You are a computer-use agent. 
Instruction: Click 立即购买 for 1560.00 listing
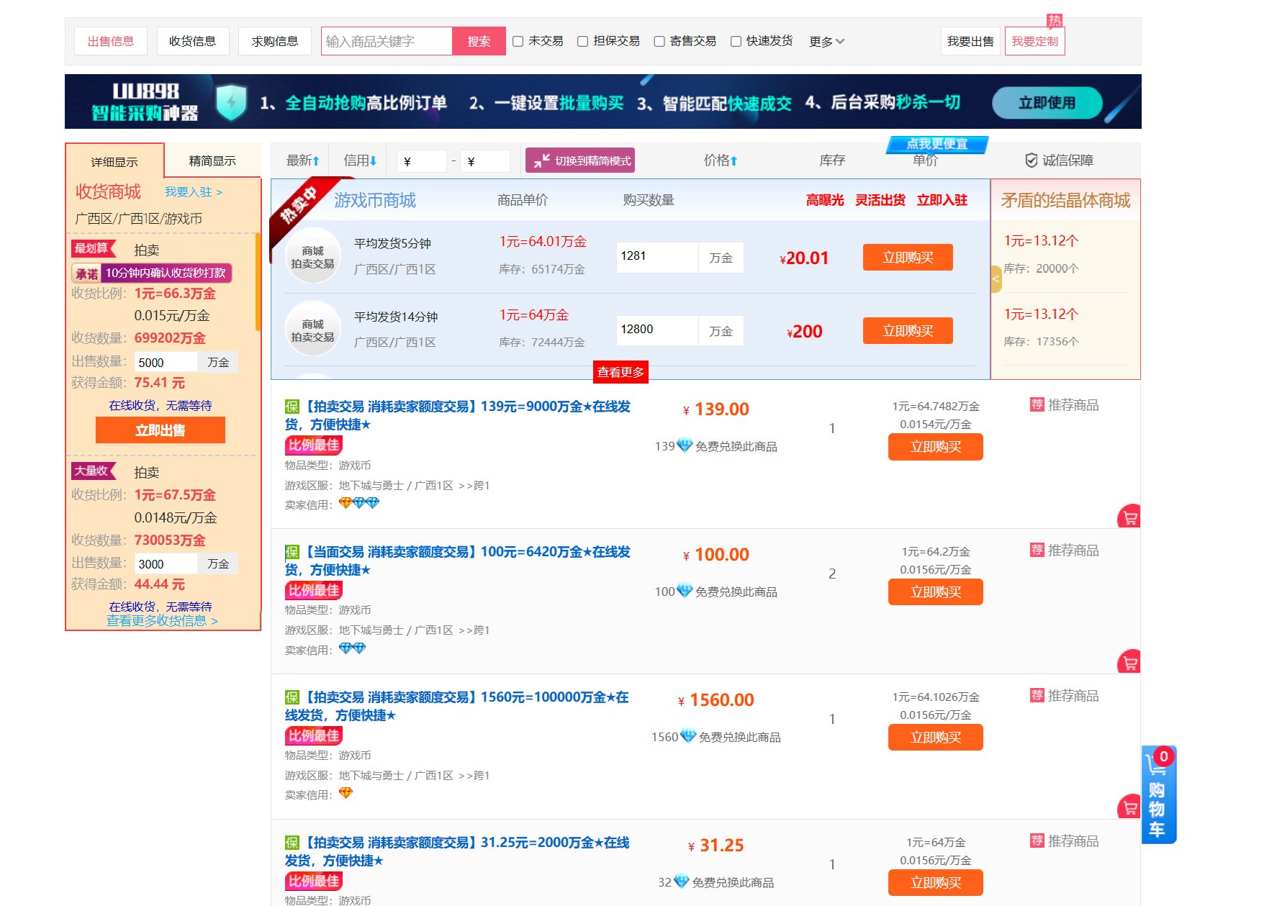click(x=936, y=738)
